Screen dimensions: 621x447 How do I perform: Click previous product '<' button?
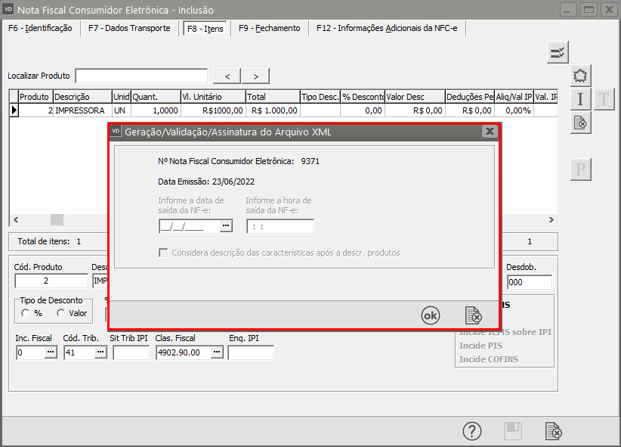coord(227,76)
